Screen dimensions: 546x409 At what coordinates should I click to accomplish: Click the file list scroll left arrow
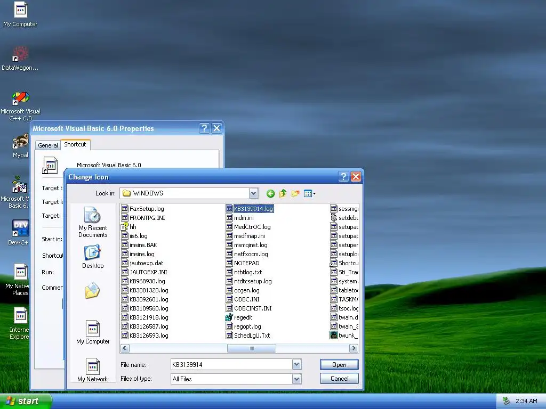(x=125, y=348)
